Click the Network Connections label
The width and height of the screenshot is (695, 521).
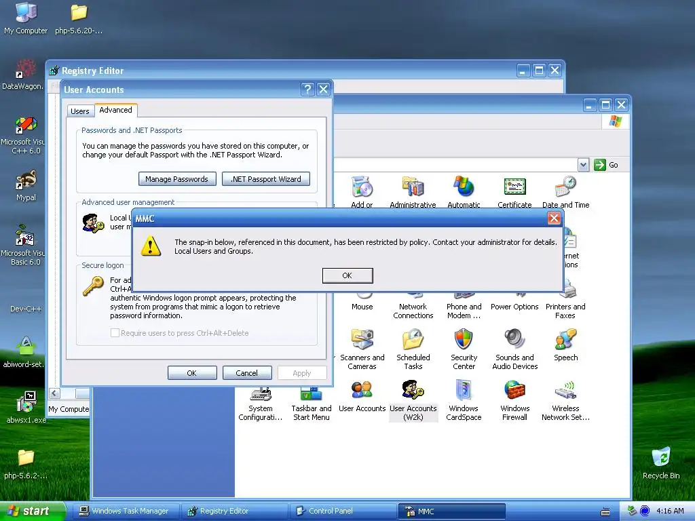[413, 311]
